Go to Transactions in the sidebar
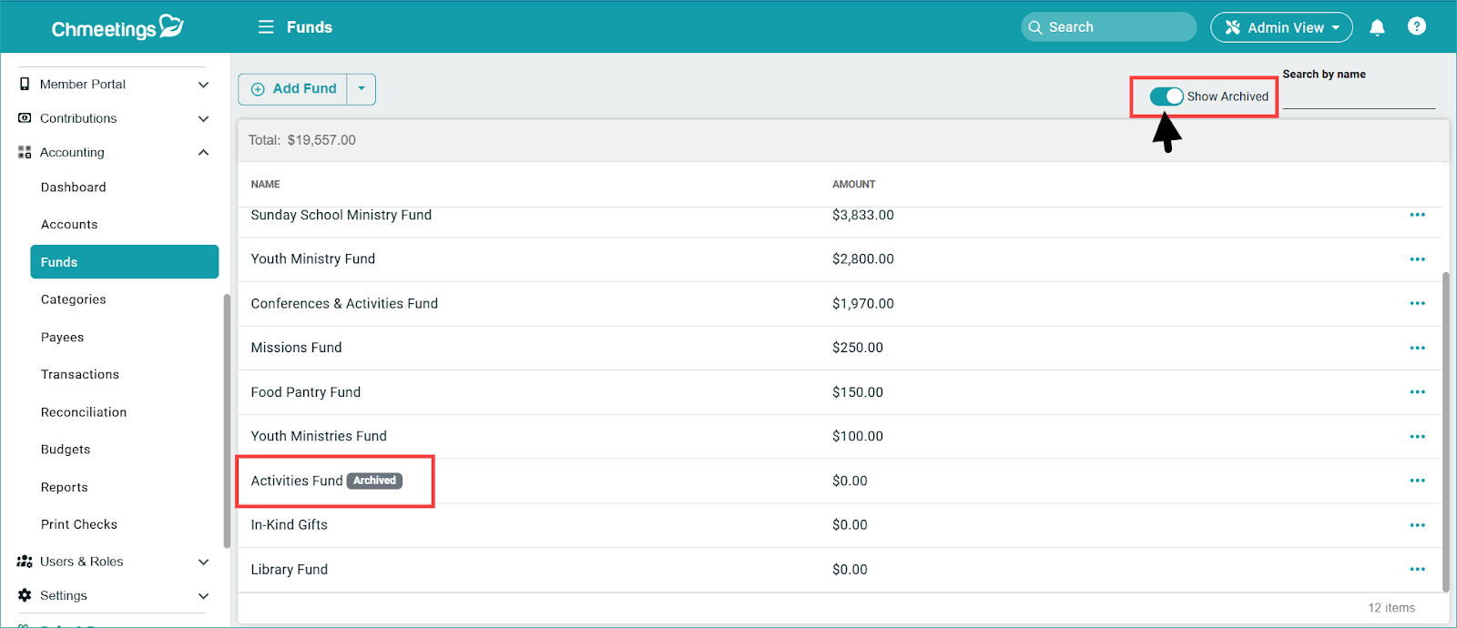The width and height of the screenshot is (1457, 628). pos(80,375)
